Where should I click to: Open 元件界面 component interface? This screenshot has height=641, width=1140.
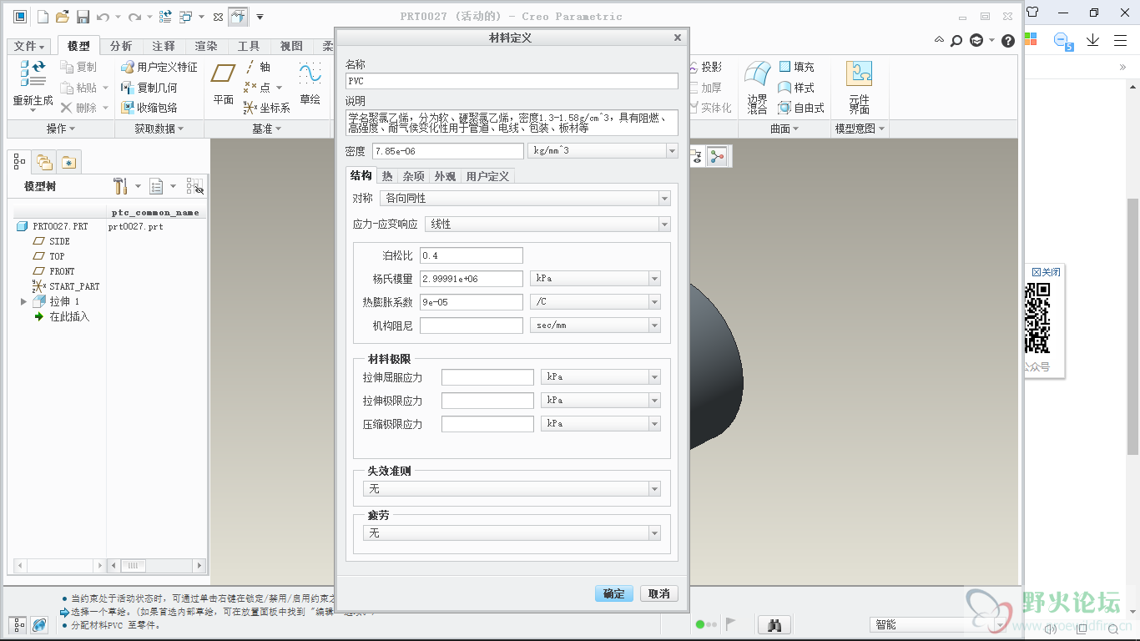(x=859, y=87)
